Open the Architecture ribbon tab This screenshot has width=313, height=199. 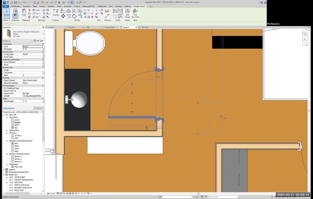pyautogui.click(x=16, y=7)
